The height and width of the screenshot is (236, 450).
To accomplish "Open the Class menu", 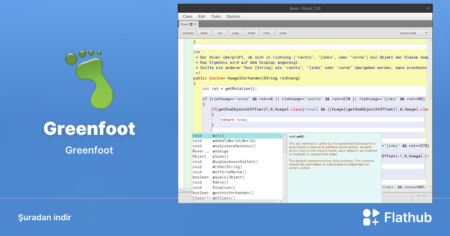I will click(x=187, y=16).
